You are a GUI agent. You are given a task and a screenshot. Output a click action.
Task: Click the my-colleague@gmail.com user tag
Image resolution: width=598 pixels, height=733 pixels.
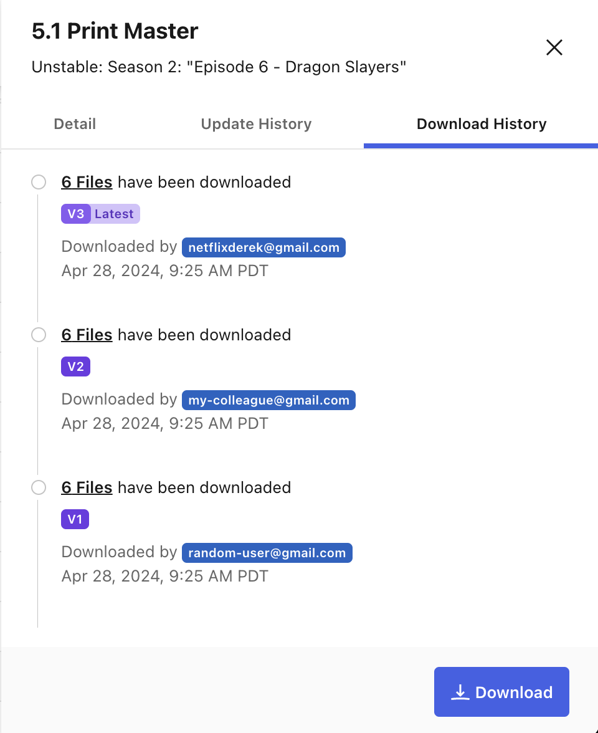(268, 400)
